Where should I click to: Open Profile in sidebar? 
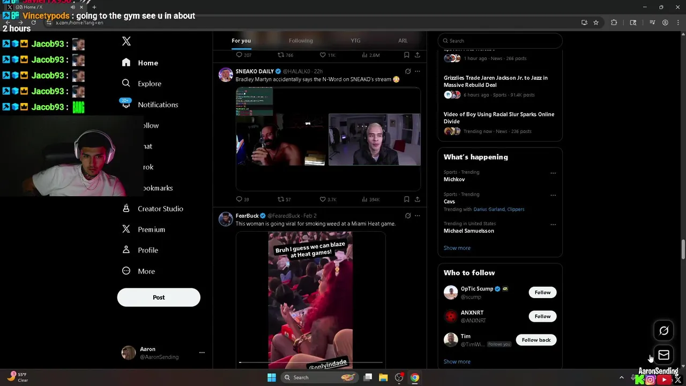click(x=140, y=250)
